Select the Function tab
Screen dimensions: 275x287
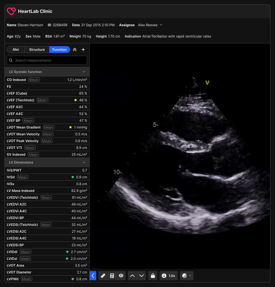[x=59, y=50]
